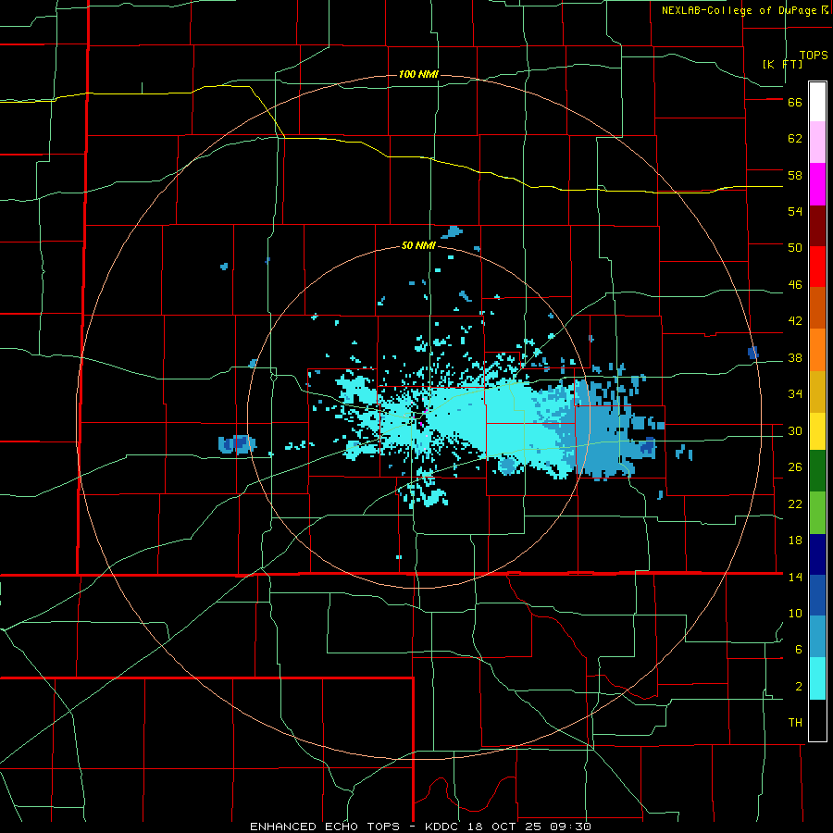The height and width of the screenshot is (833, 833).
Task: Click the isolated blue echo near the eastern ring
Action: [x=752, y=353]
